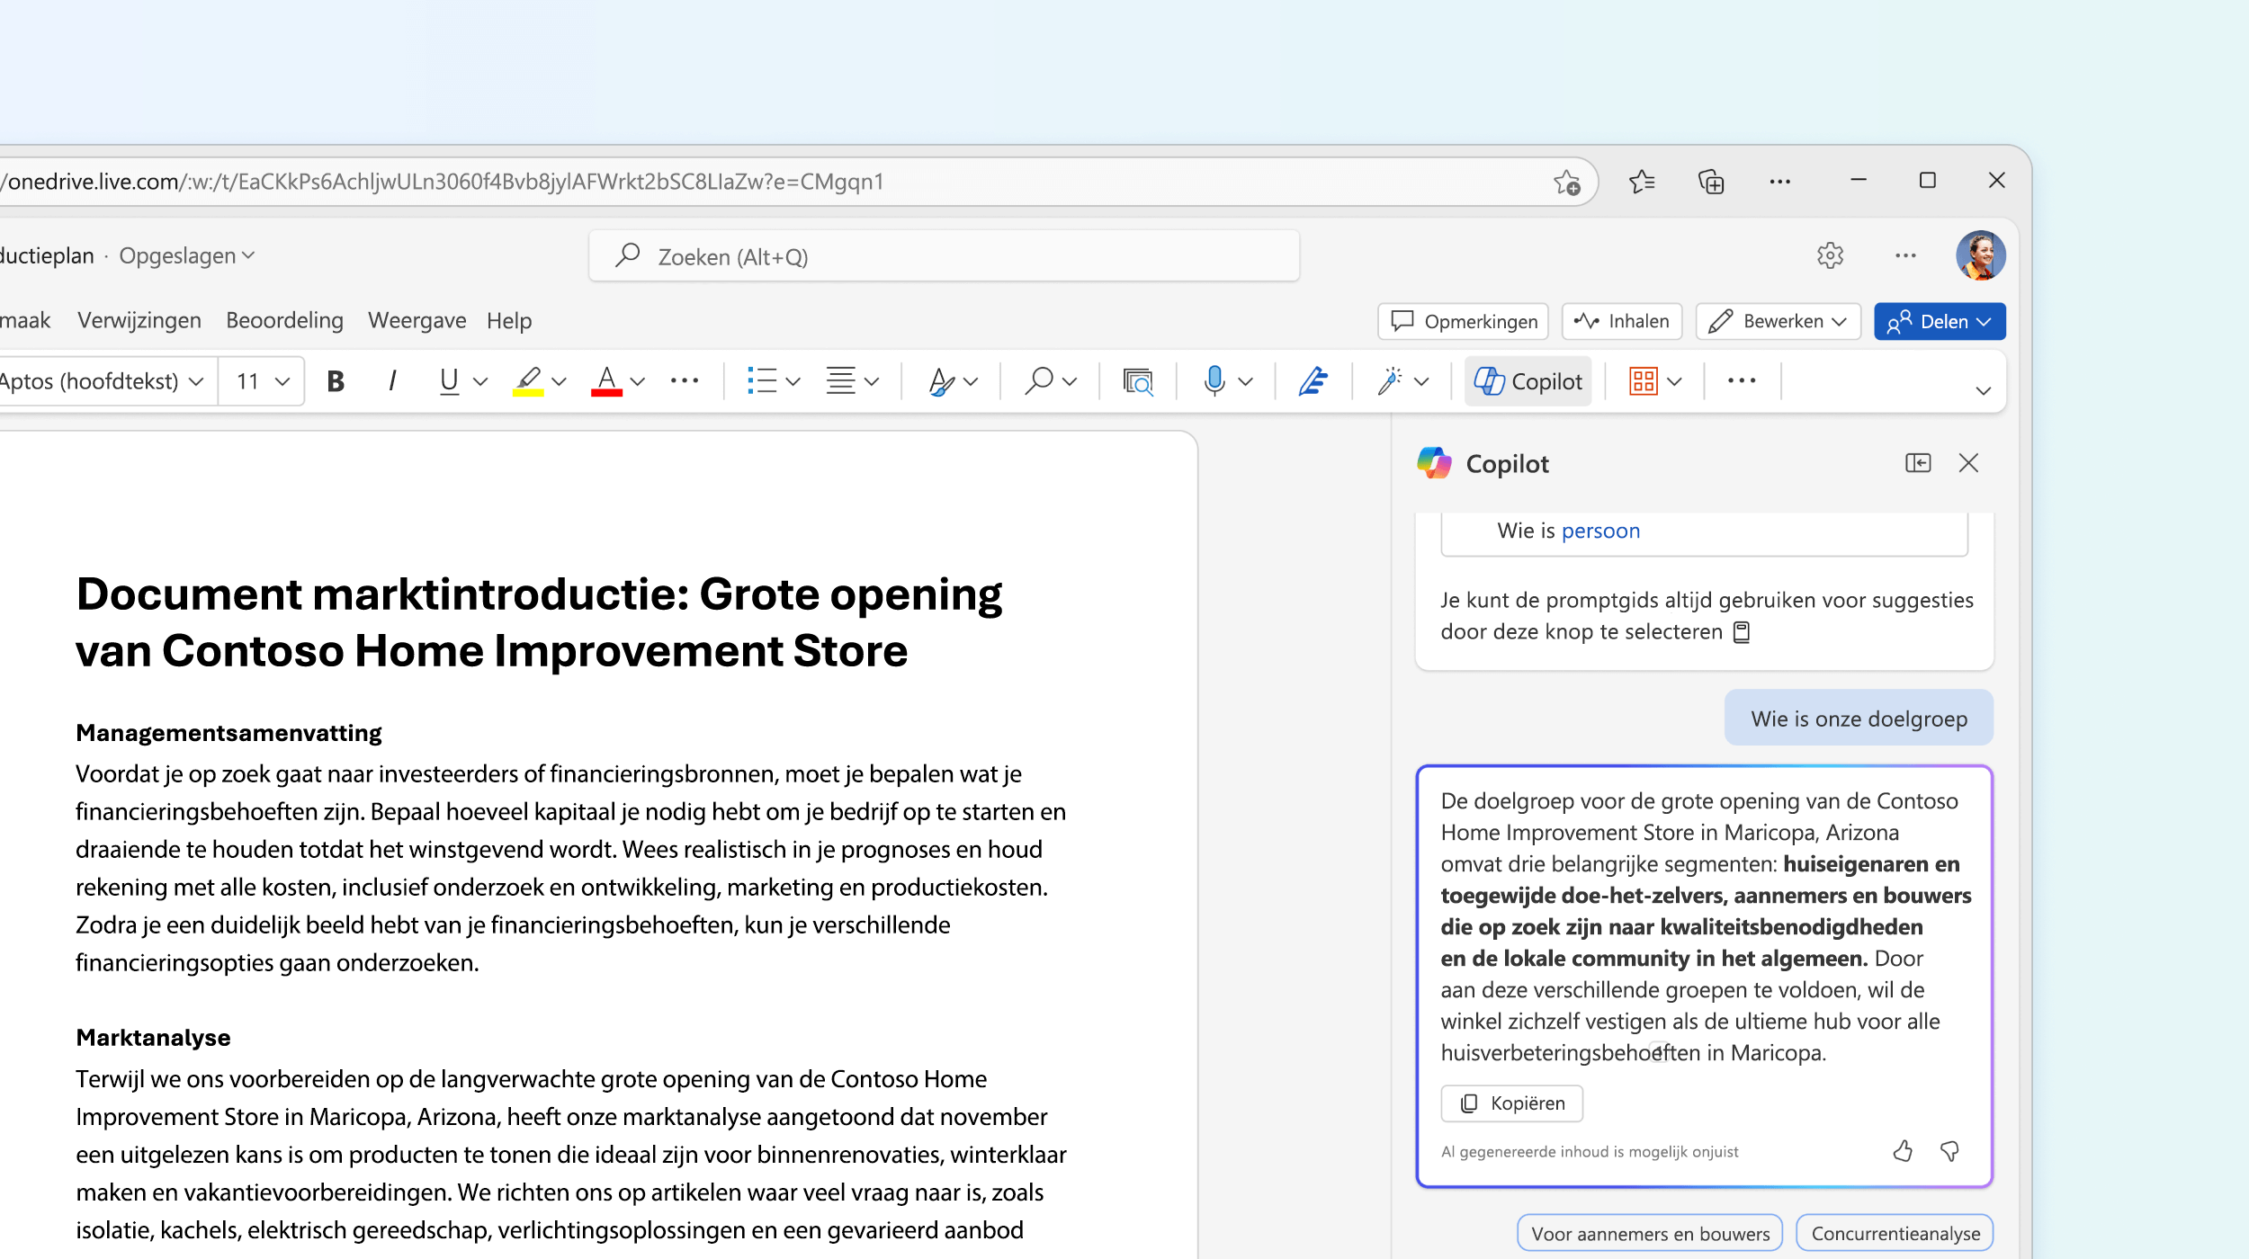The image size is (2249, 1259).
Task: Click the bullet list icon
Action: 761,381
